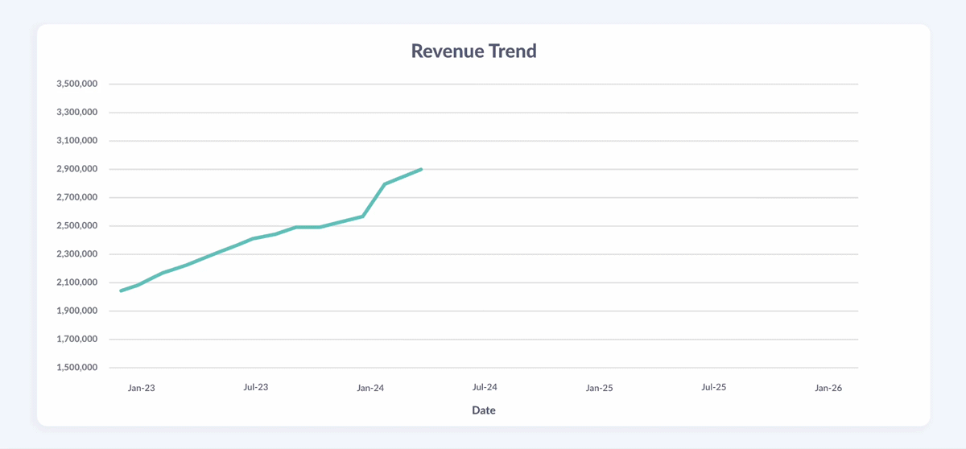Screen dimensions: 966x449
Task: Click the 3,500,000 y-axis label
Action: click(77, 84)
